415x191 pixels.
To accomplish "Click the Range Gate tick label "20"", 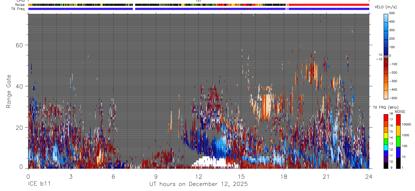I will coord(19,127).
